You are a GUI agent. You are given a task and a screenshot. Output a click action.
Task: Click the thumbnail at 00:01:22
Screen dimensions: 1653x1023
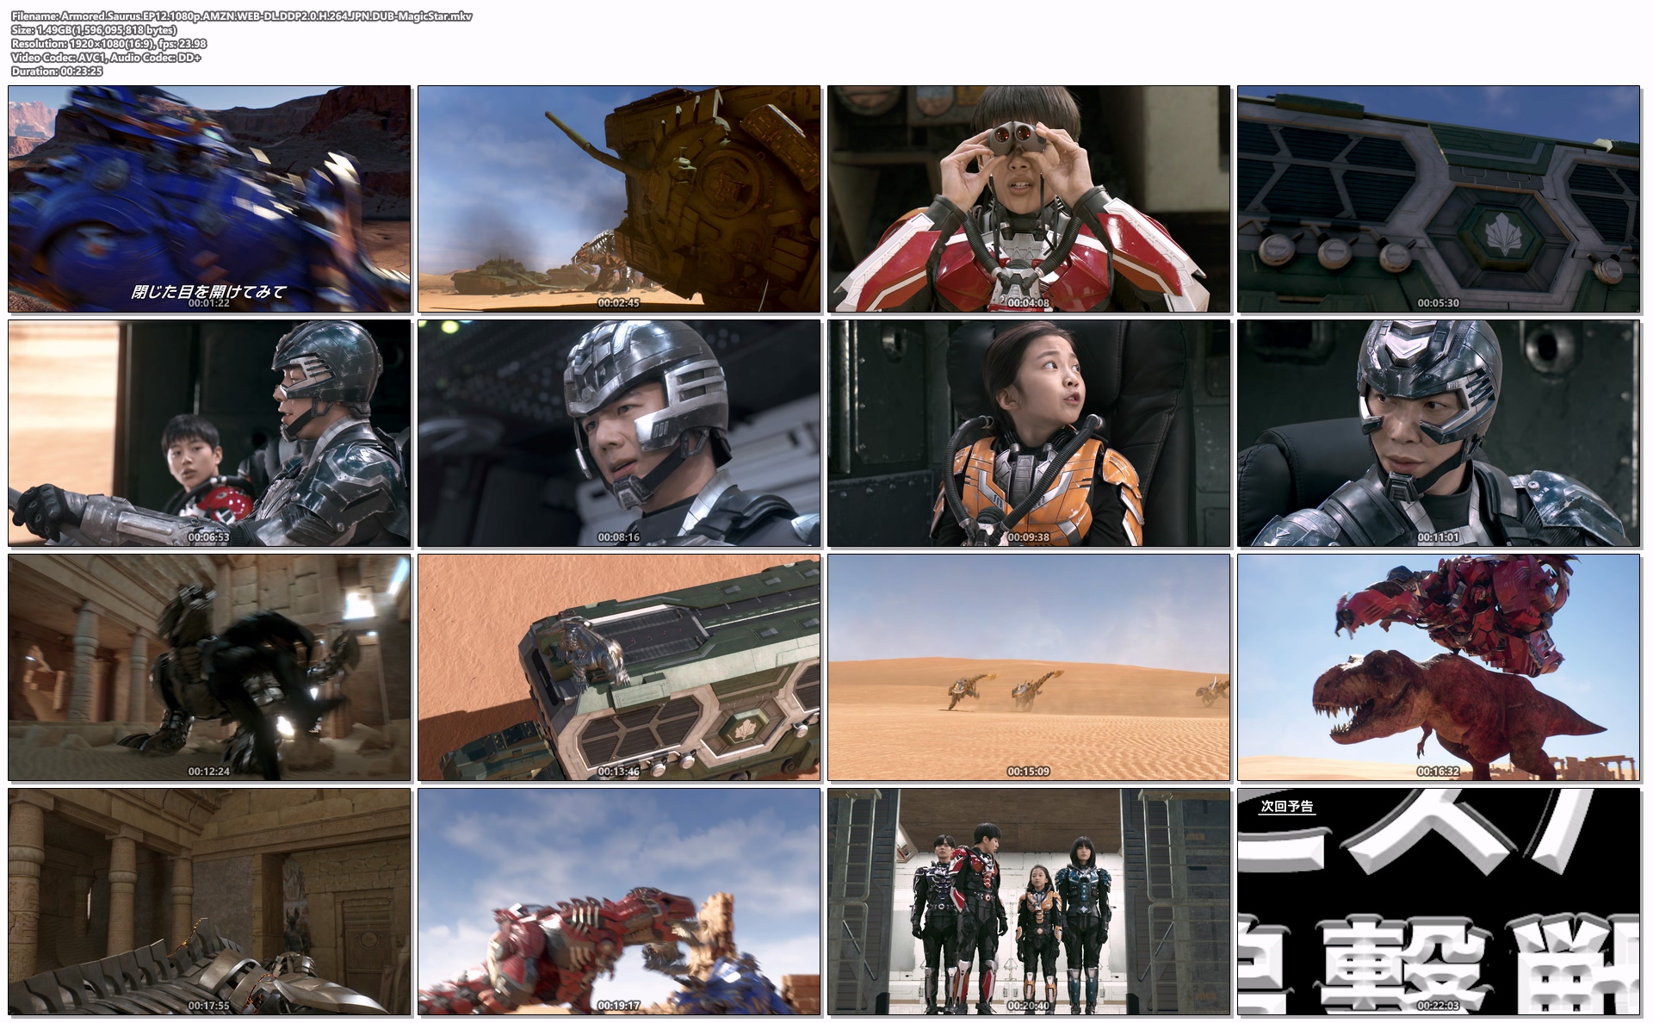pyautogui.click(x=209, y=199)
